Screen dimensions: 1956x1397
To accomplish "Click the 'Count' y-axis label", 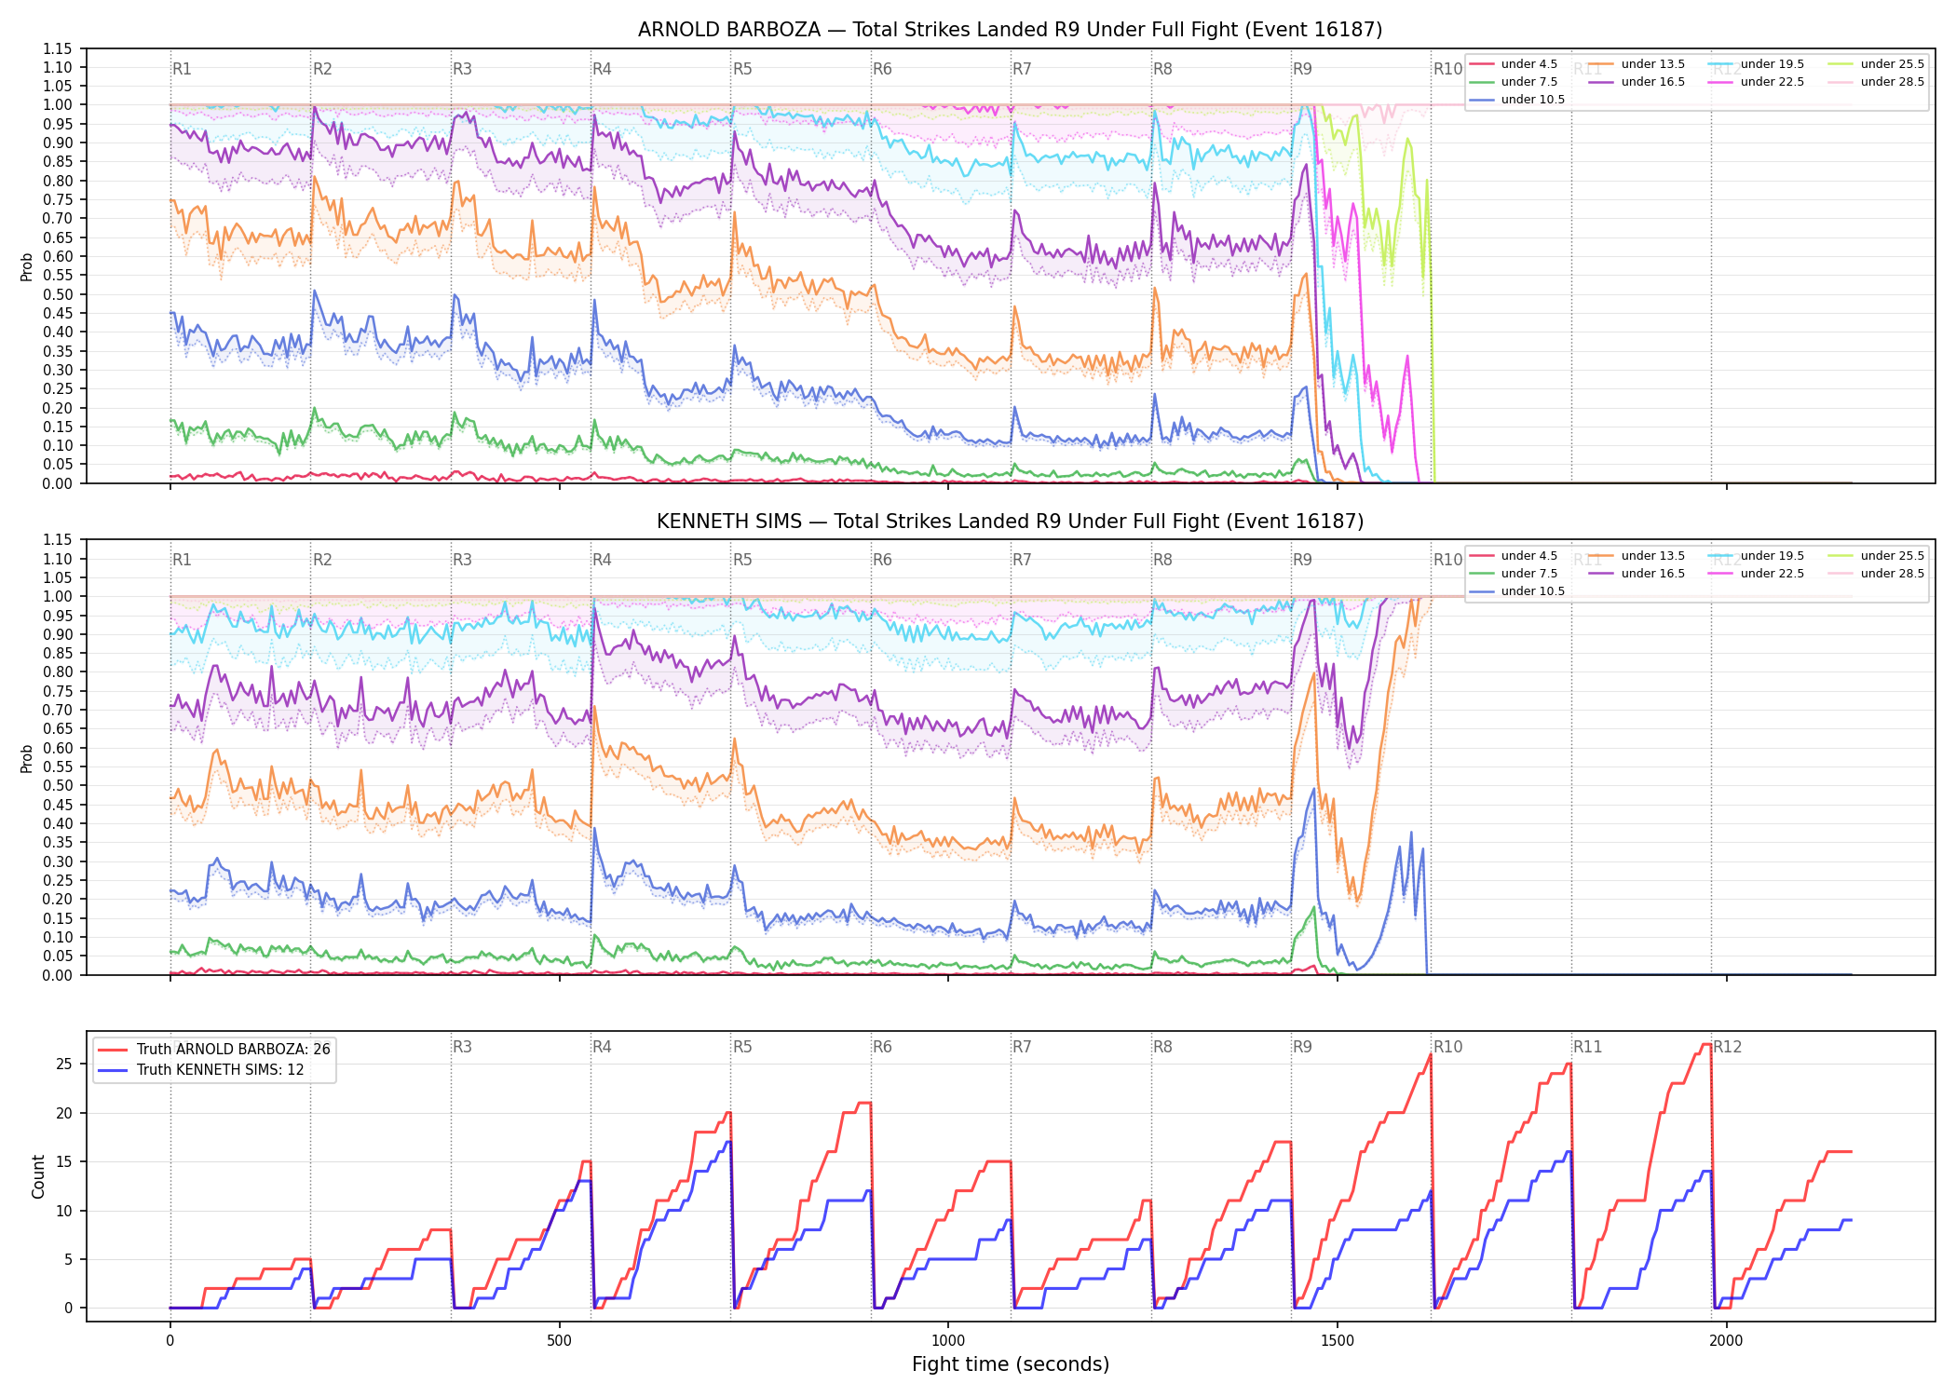I will [38, 1176].
